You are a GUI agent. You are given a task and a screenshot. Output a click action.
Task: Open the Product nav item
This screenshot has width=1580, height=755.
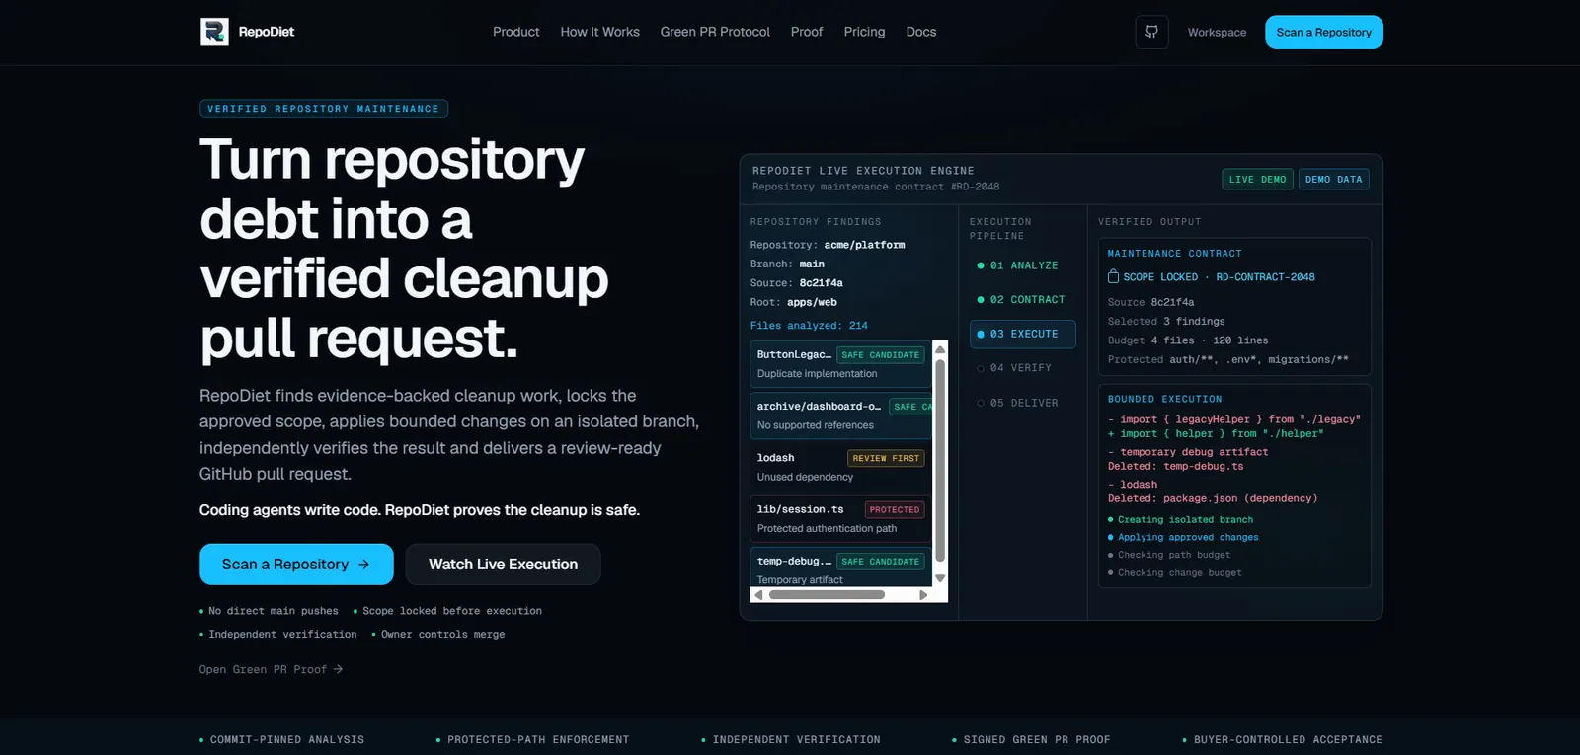pos(516,32)
